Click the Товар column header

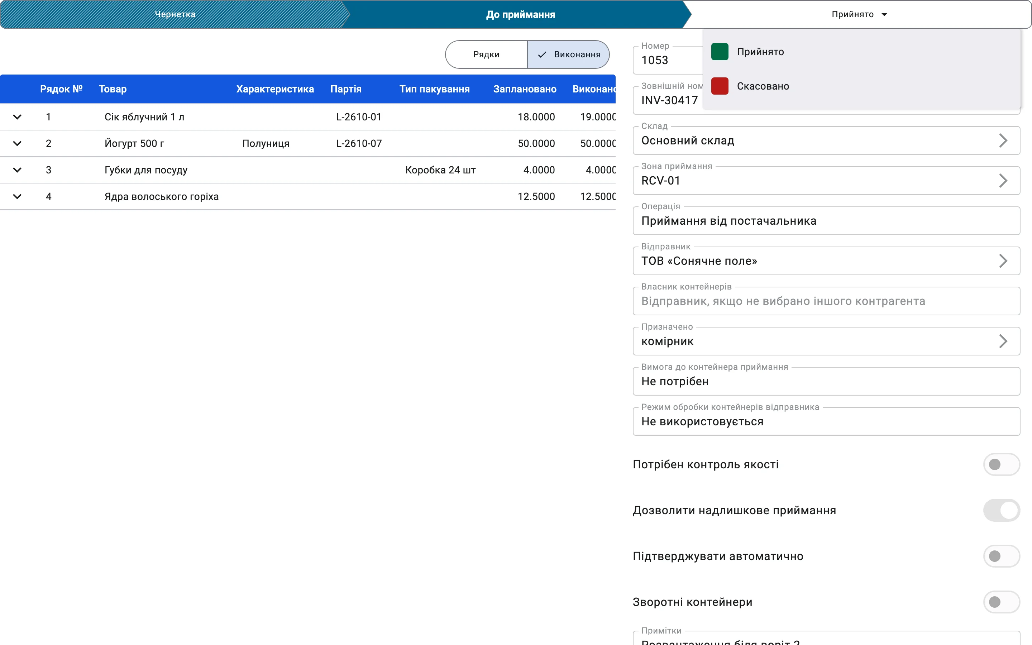point(113,89)
